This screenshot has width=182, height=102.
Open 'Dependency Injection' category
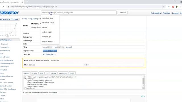click(6, 86)
